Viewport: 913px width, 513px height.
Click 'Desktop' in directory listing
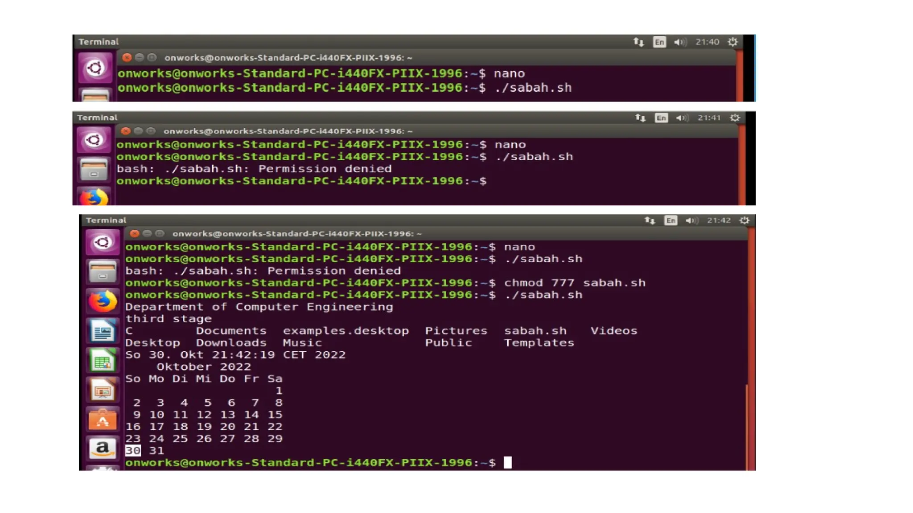tap(152, 343)
